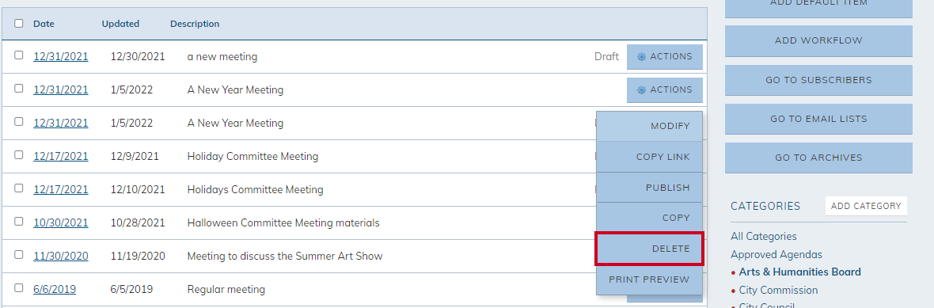Toggle the select-all checkbox in header
This screenshot has width=934, height=308.
19,24
